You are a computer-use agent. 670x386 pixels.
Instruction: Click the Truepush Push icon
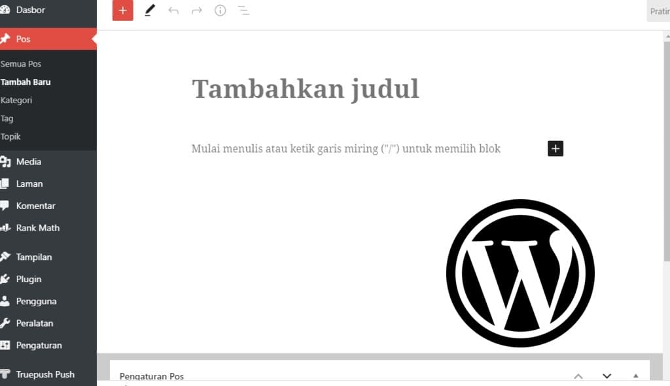click(x=5, y=374)
